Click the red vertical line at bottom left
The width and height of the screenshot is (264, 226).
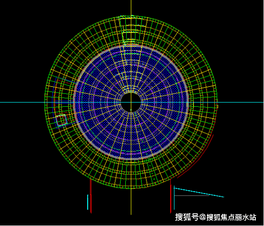pos(91,196)
